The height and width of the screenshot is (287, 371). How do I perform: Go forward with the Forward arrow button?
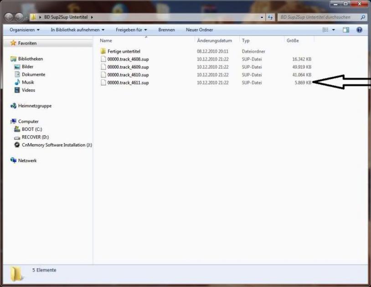pos(19,17)
